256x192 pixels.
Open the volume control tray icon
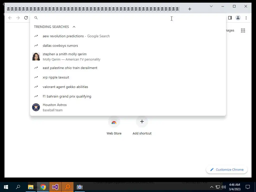pyautogui.click(x=224, y=187)
